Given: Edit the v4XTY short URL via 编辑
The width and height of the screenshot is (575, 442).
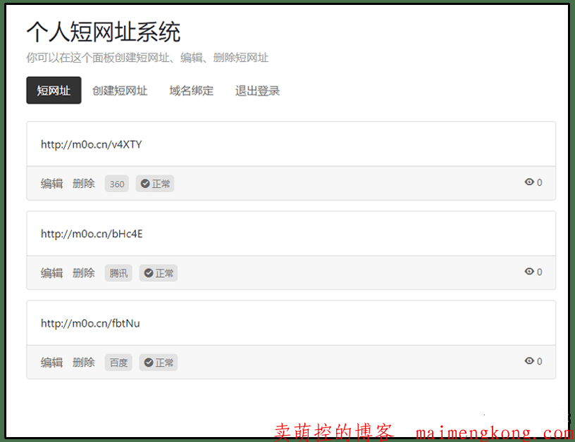Looking at the screenshot, I should point(51,184).
